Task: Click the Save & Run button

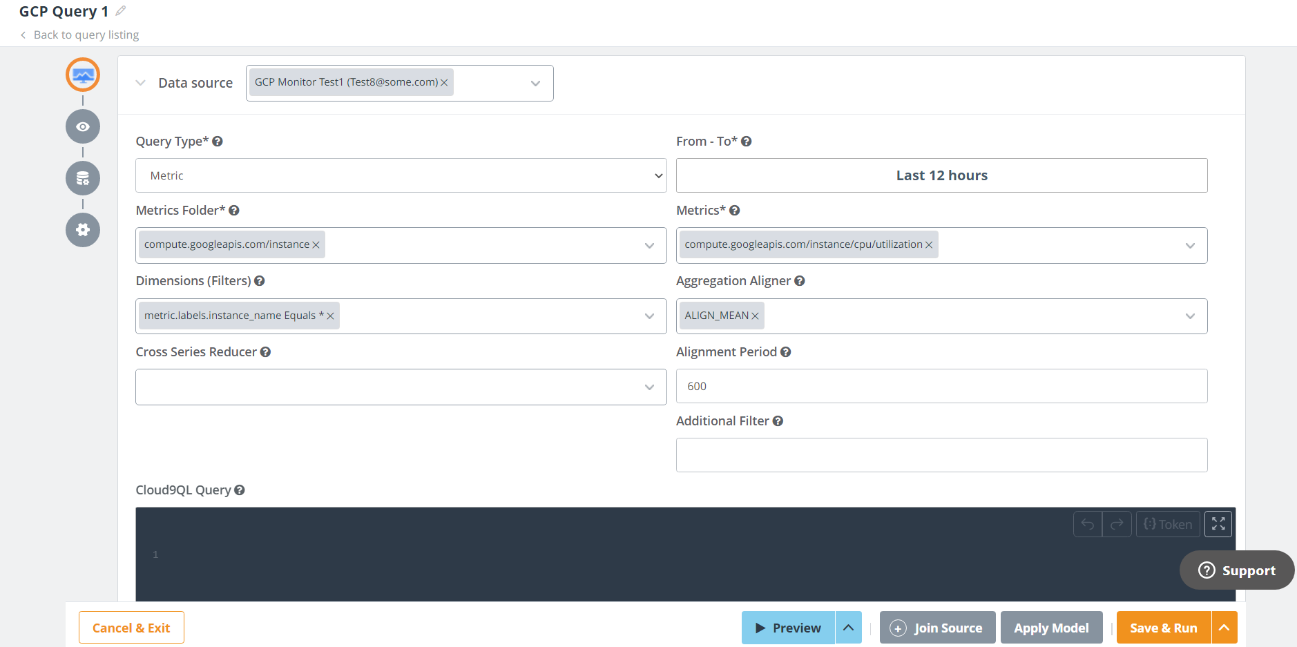Action: (x=1163, y=628)
